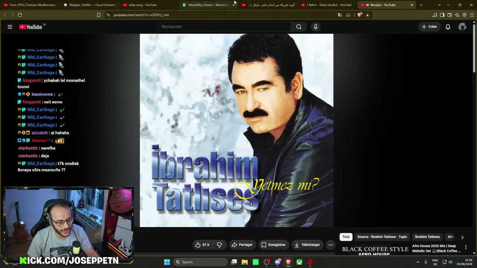The width and height of the screenshot is (477, 268).
Task: Open the menu for Afro House 2026 Mix video
Action: tap(465, 247)
